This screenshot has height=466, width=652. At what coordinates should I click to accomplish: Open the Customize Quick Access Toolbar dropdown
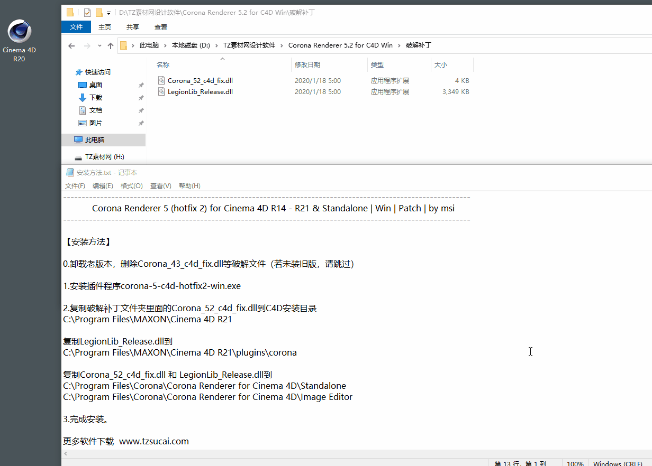tap(108, 13)
